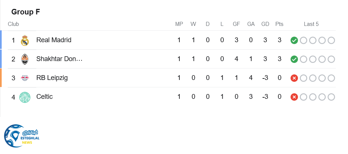The width and height of the screenshot is (348, 154).
Task: Click Shakhtar's green win checkmark icon
Action: click(294, 59)
